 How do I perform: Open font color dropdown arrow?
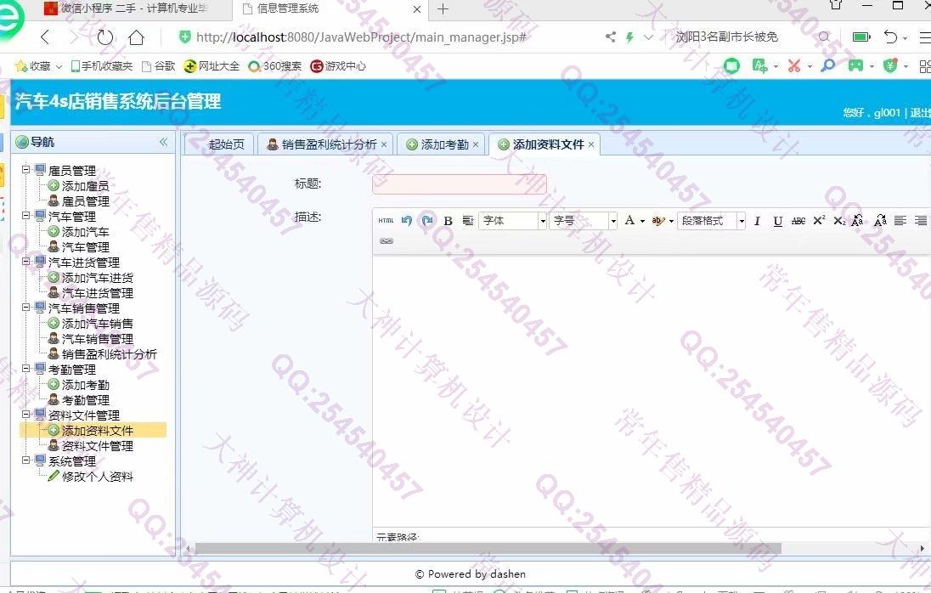pos(642,221)
